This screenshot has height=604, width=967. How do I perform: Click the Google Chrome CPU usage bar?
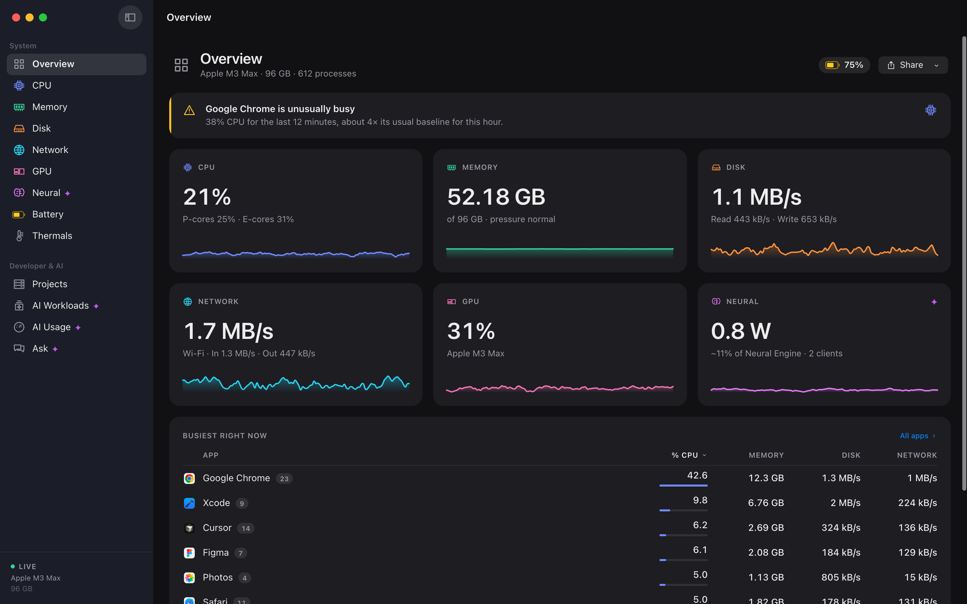[683, 485]
